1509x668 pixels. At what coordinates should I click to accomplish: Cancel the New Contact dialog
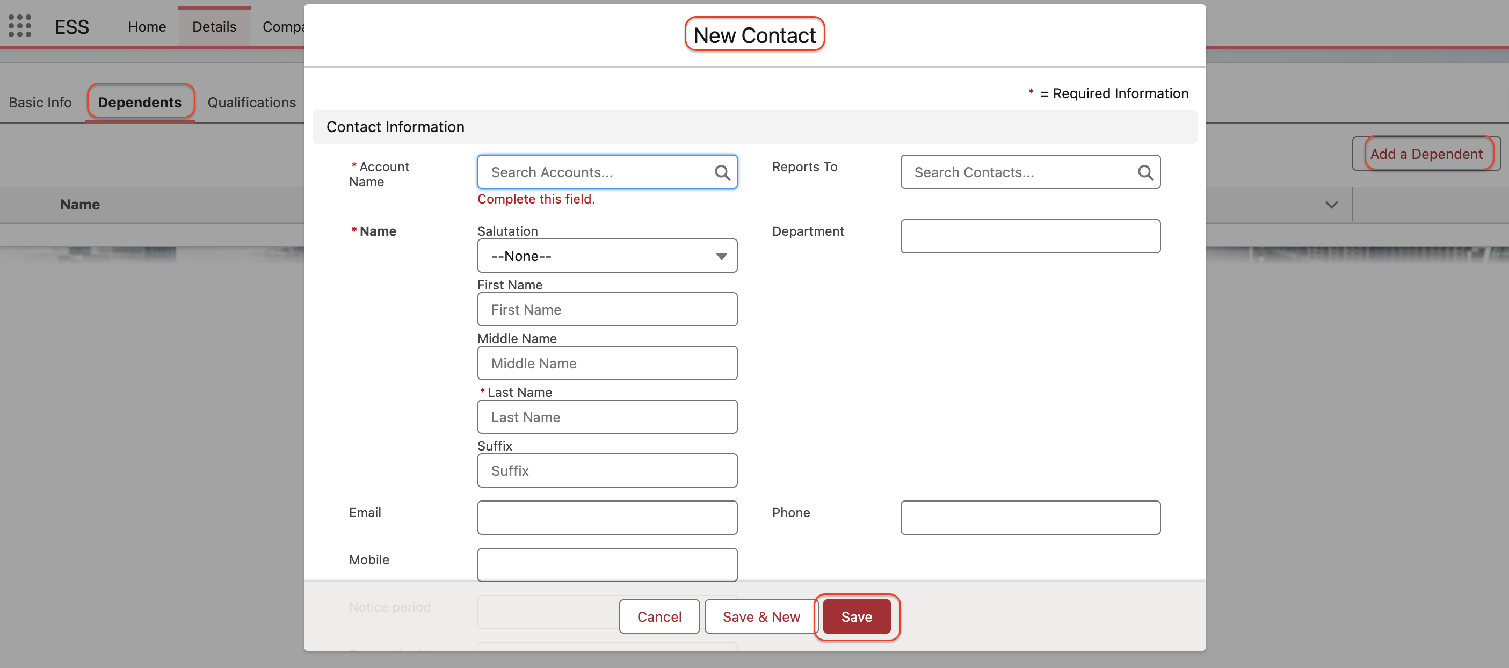point(658,616)
